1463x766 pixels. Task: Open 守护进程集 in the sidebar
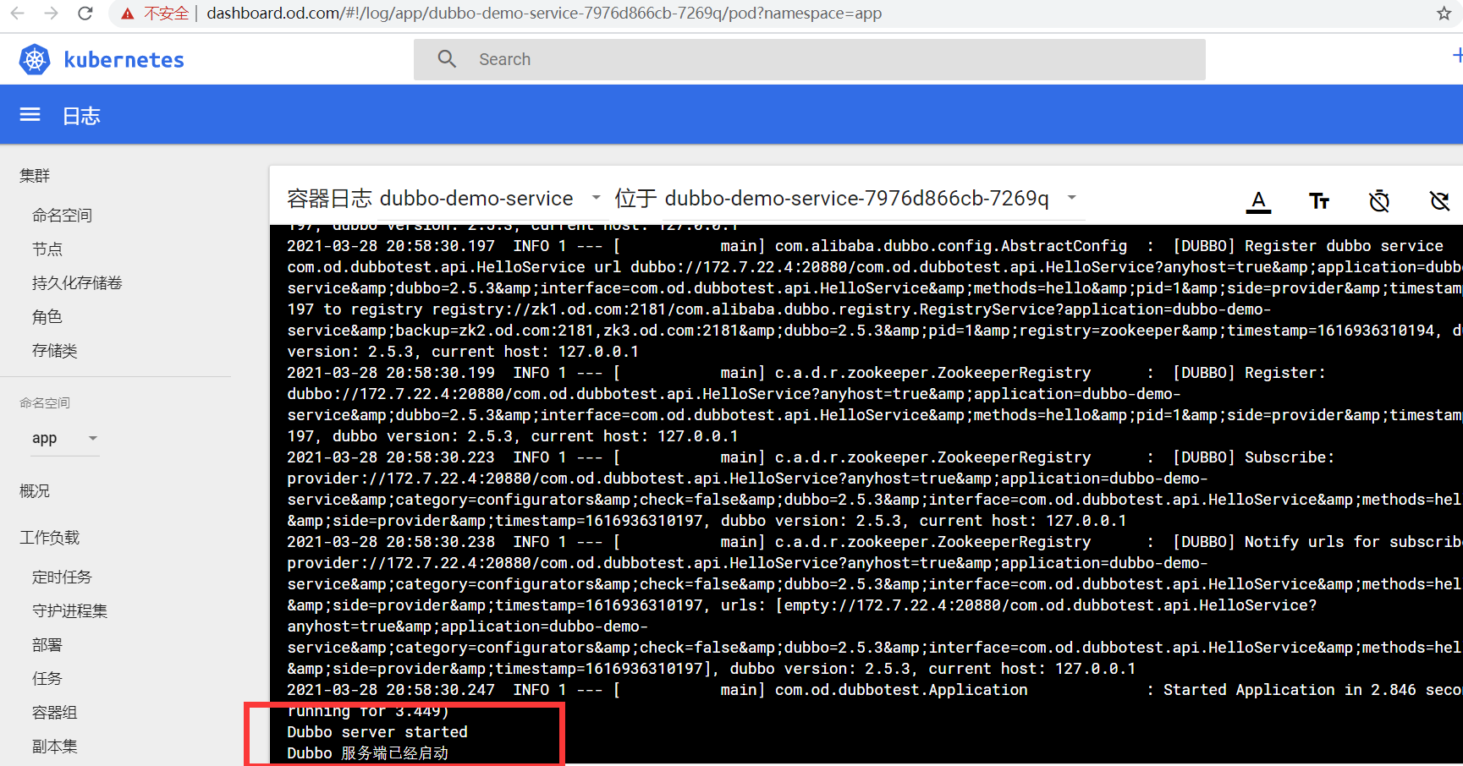pyautogui.click(x=69, y=610)
